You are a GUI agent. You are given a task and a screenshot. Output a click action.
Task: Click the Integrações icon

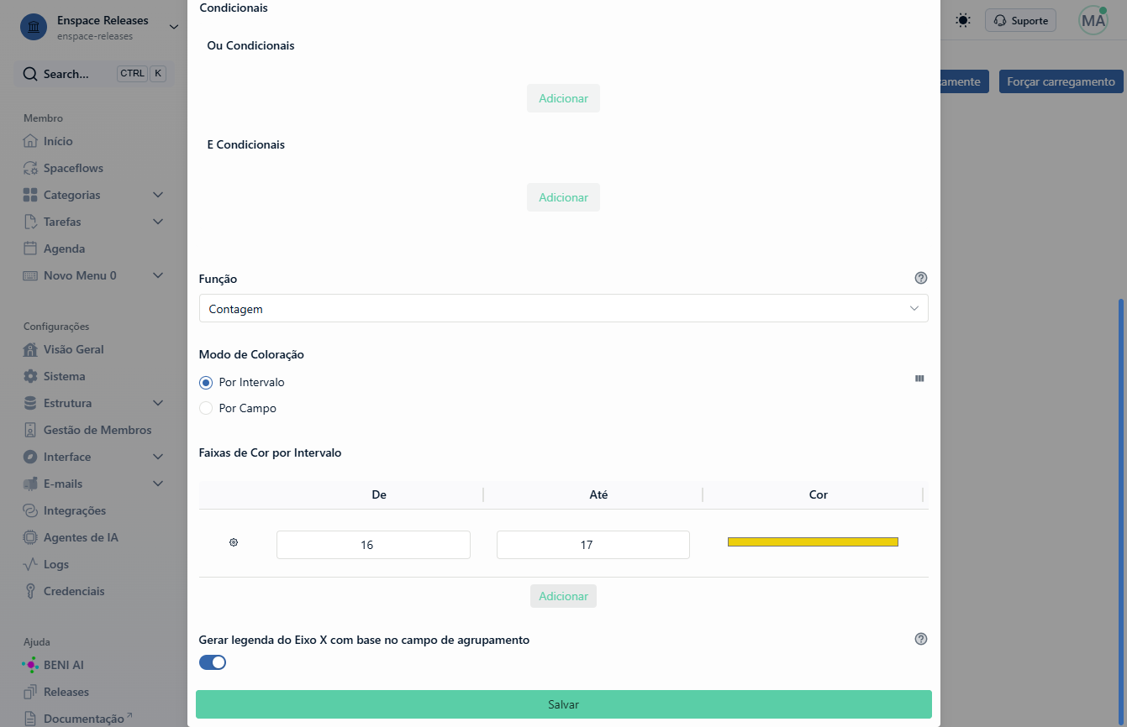click(x=30, y=510)
